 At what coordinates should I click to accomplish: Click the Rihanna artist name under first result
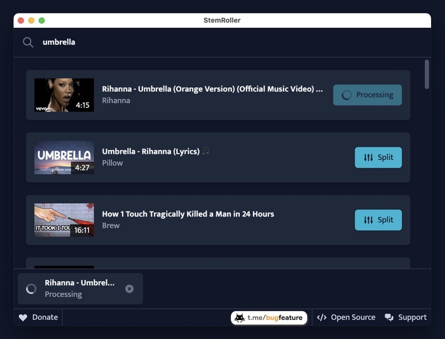[116, 101]
